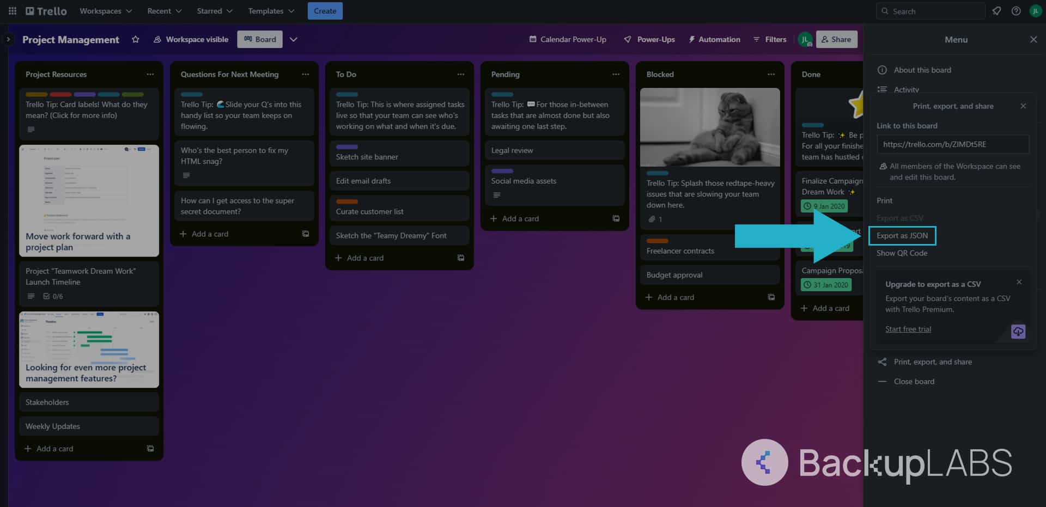Expand the views chevron beside Board

[x=294, y=39]
